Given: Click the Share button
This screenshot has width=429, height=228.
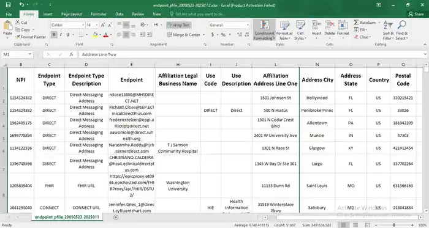Looking at the screenshot, I should (x=416, y=14).
